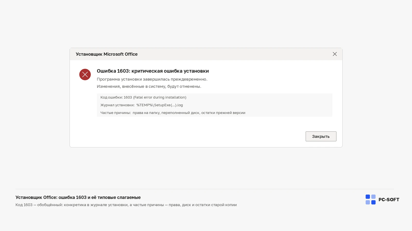Screen dimensions: 412x231
Task: Click the PC-SOFT brand name text
Action: click(389, 199)
